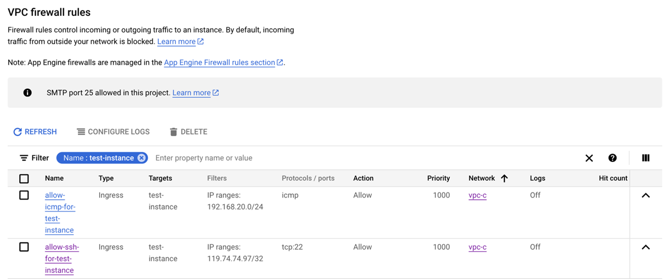Select the allow-icmp-for-test-instance row checkbox
Screen dimensions: 664x279
(x=24, y=195)
